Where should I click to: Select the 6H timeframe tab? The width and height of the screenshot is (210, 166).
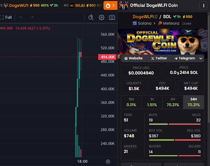(173, 102)
